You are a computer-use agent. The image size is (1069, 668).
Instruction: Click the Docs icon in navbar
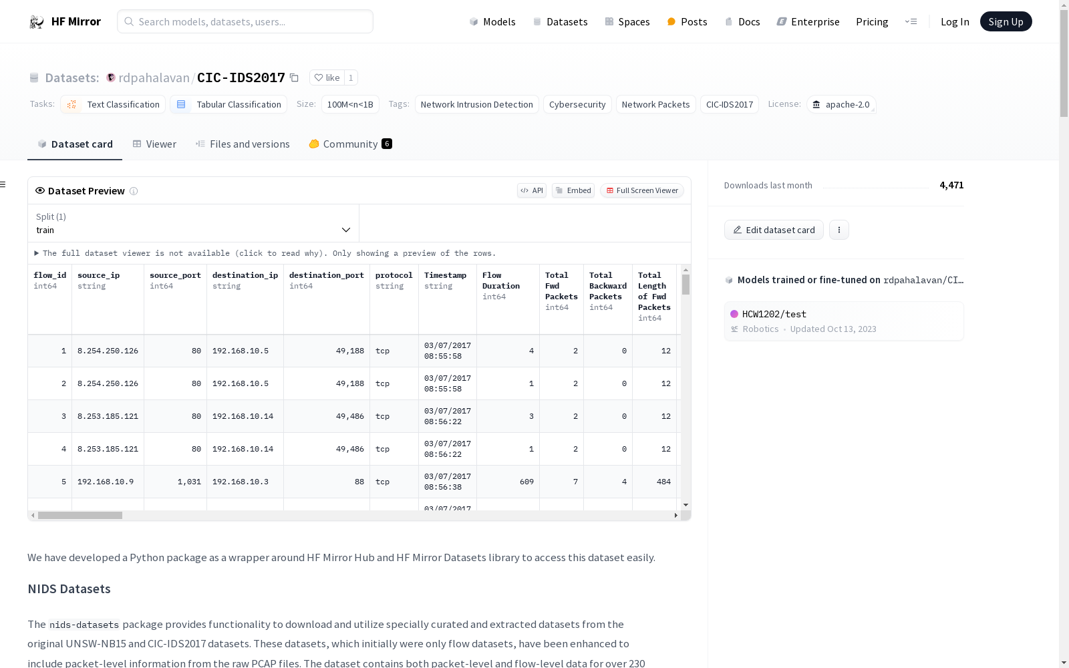tap(729, 21)
